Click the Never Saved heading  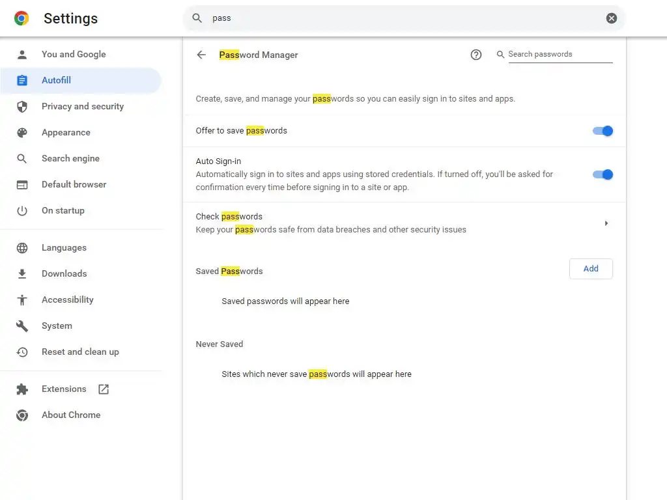(x=220, y=344)
